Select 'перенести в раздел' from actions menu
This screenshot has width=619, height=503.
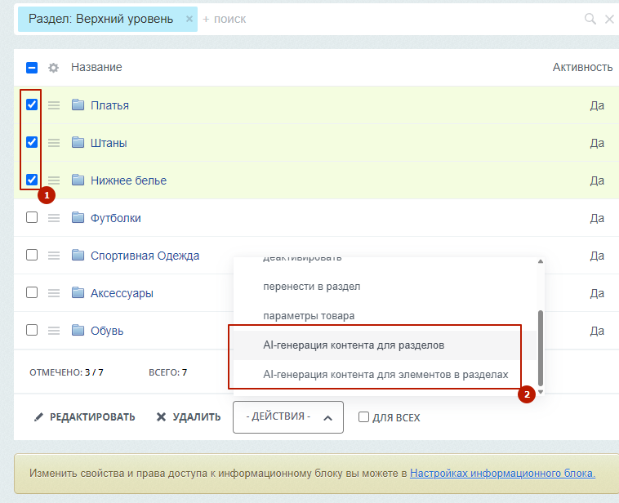click(x=385, y=287)
